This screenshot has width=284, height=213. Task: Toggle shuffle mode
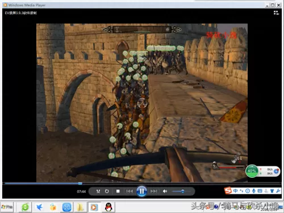click(98, 191)
